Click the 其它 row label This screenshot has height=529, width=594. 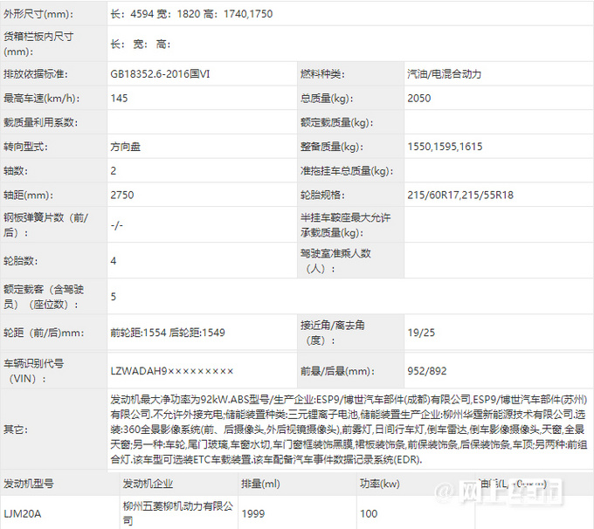(x=16, y=429)
